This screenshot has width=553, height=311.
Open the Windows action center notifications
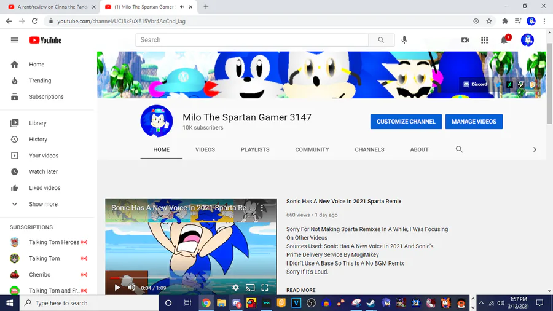[x=539, y=303]
